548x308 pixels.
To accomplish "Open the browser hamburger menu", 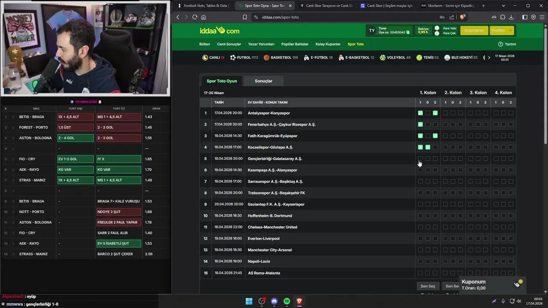I will coord(542,17).
